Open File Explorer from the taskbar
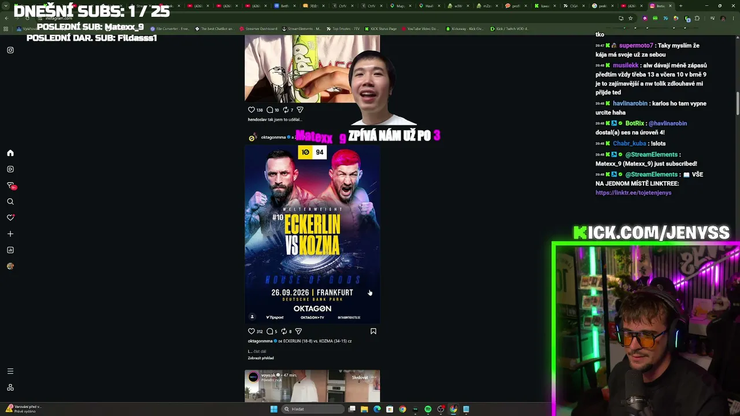Screen dimensions: 740x416 (364, 409)
